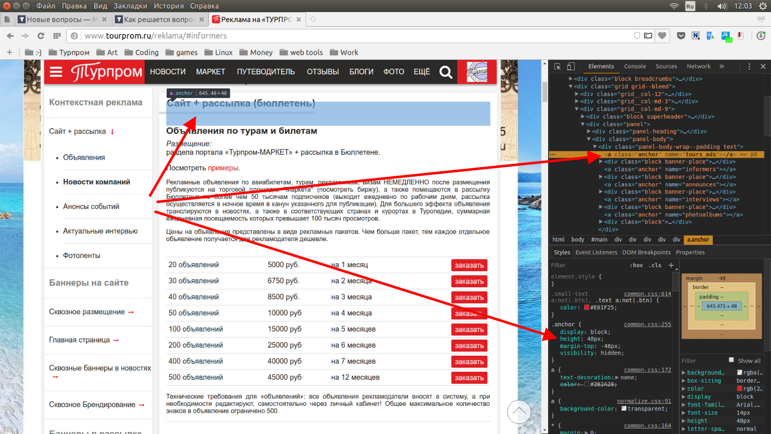Open the Properties pane tab
Screen dimensions: 771x434
[690, 253]
